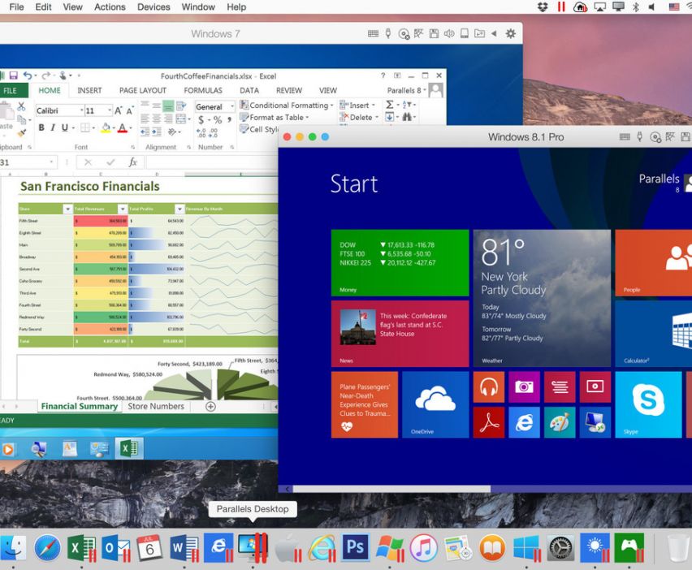The image size is (692, 570).
Task: Click the Format as Table button
Action: point(277,118)
